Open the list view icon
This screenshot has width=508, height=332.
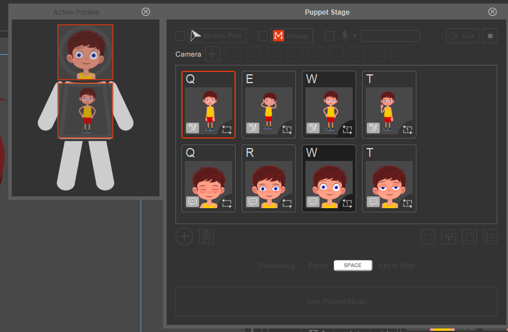tap(490, 237)
